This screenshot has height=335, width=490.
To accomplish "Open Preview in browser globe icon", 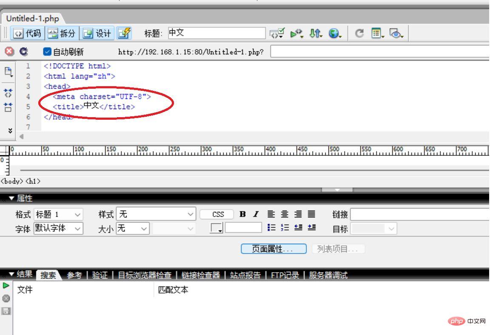I will coord(335,33).
